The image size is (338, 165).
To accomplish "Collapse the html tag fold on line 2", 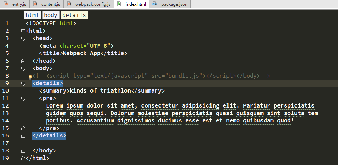I will [23, 31].
